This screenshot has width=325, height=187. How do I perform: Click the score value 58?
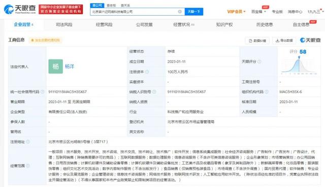click(x=303, y=52)
